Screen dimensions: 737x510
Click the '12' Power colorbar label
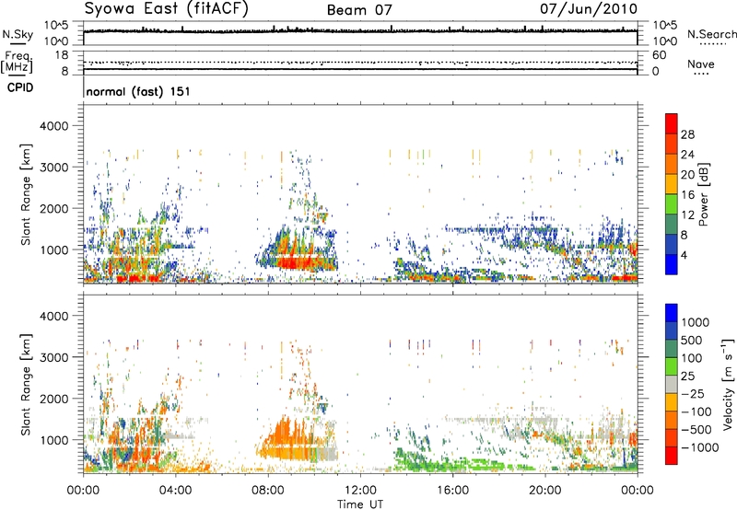pos(687,214)
